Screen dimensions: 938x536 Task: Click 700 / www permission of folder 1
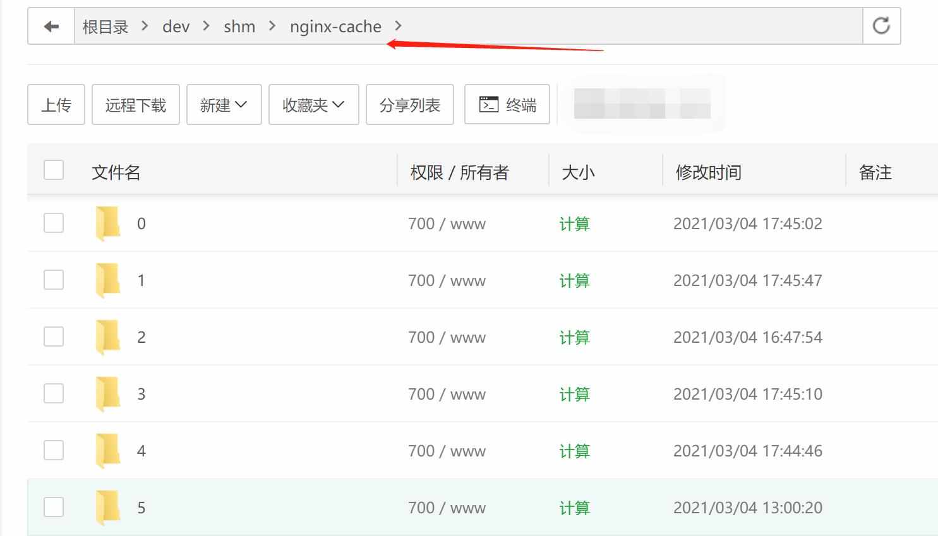click(447, 280)
